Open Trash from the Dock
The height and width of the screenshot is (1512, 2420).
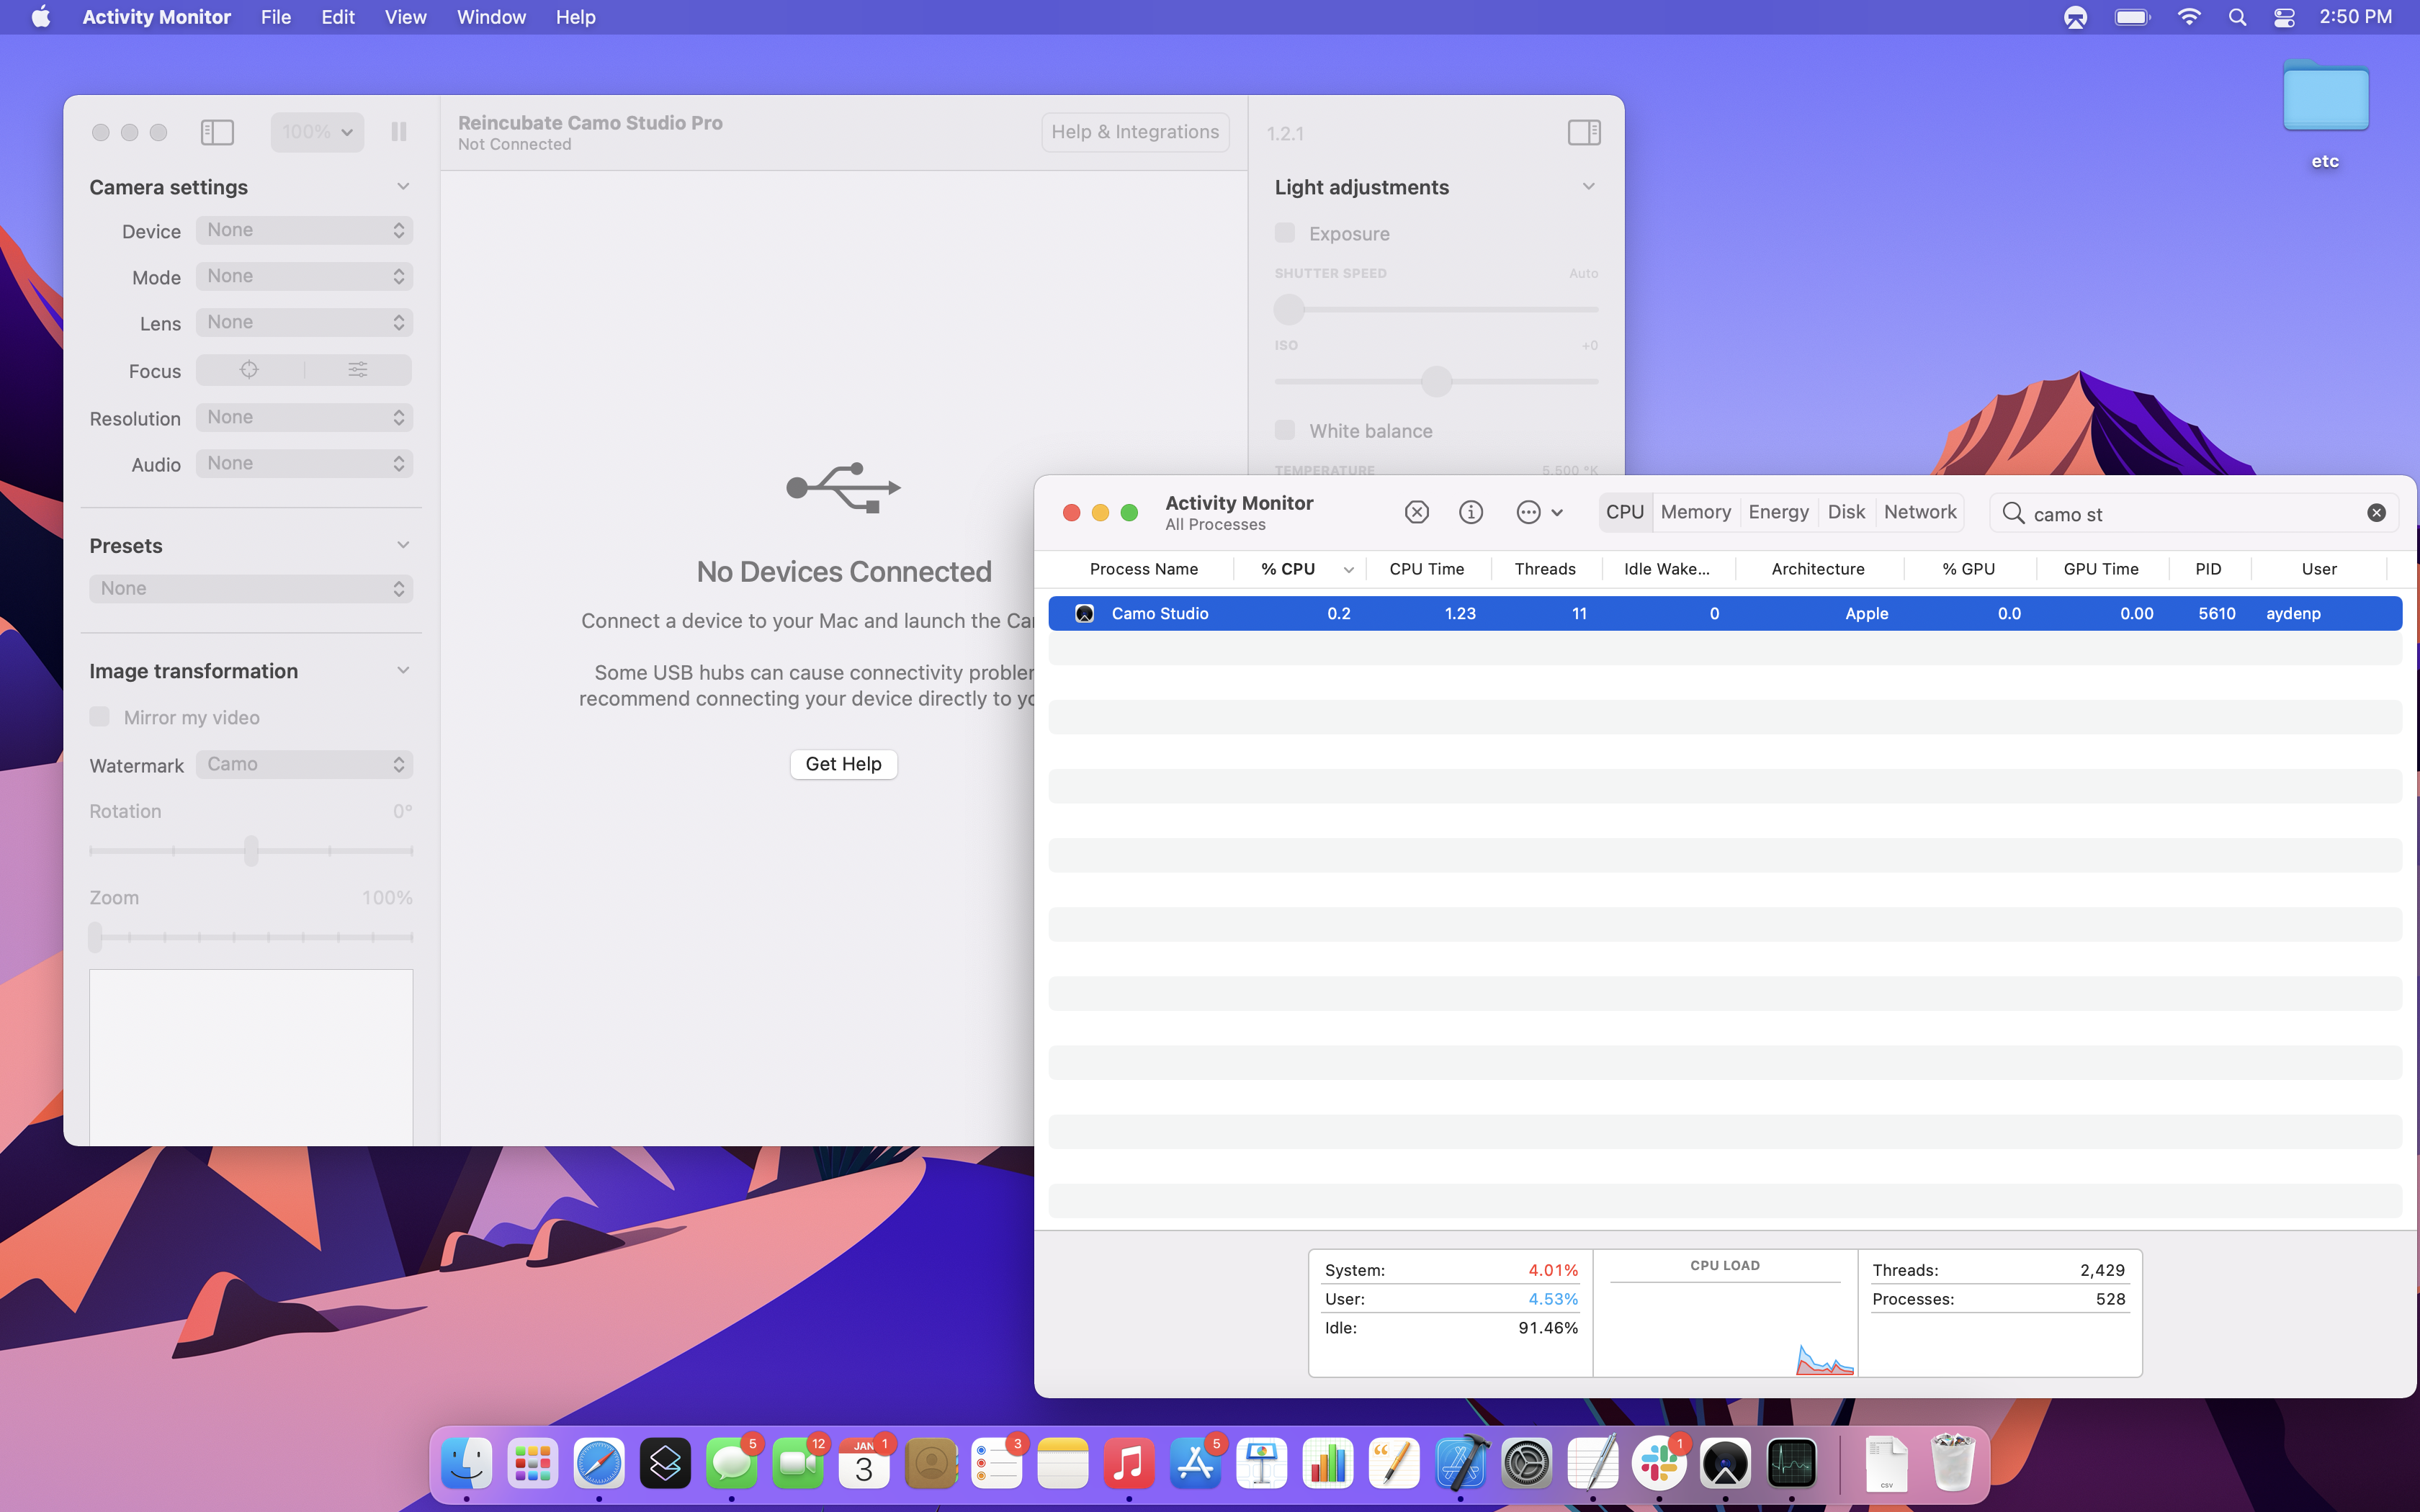pyautogui.click(x=1952, y=1462)
